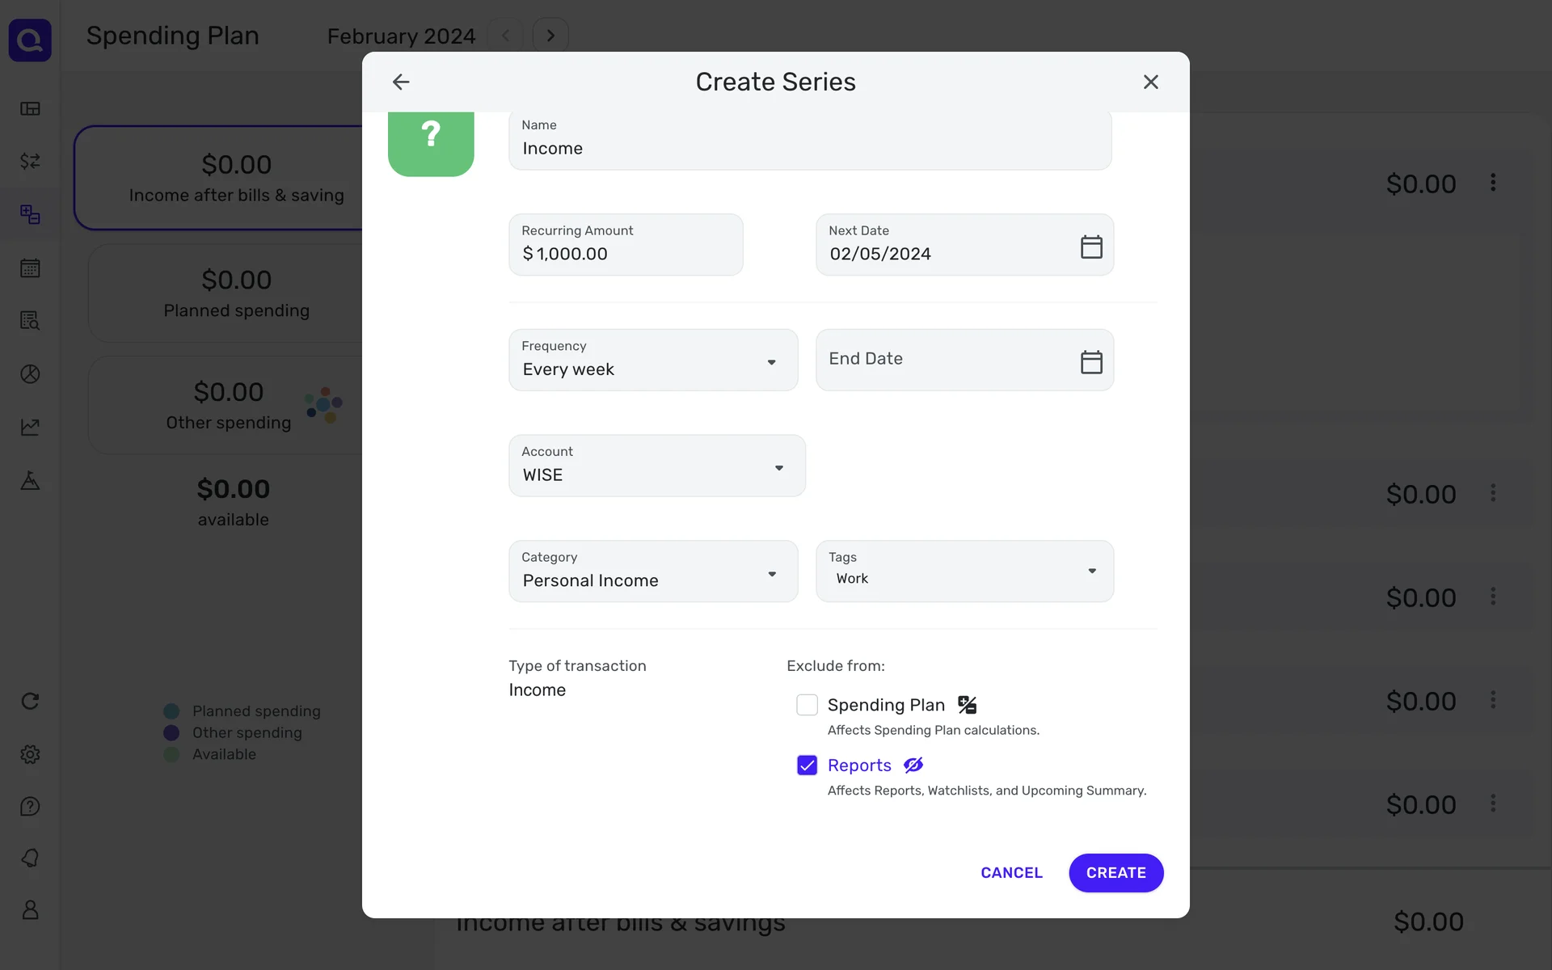Open the user profile icon in sidebar
The image size is (1552, 970).
point(30,910)
